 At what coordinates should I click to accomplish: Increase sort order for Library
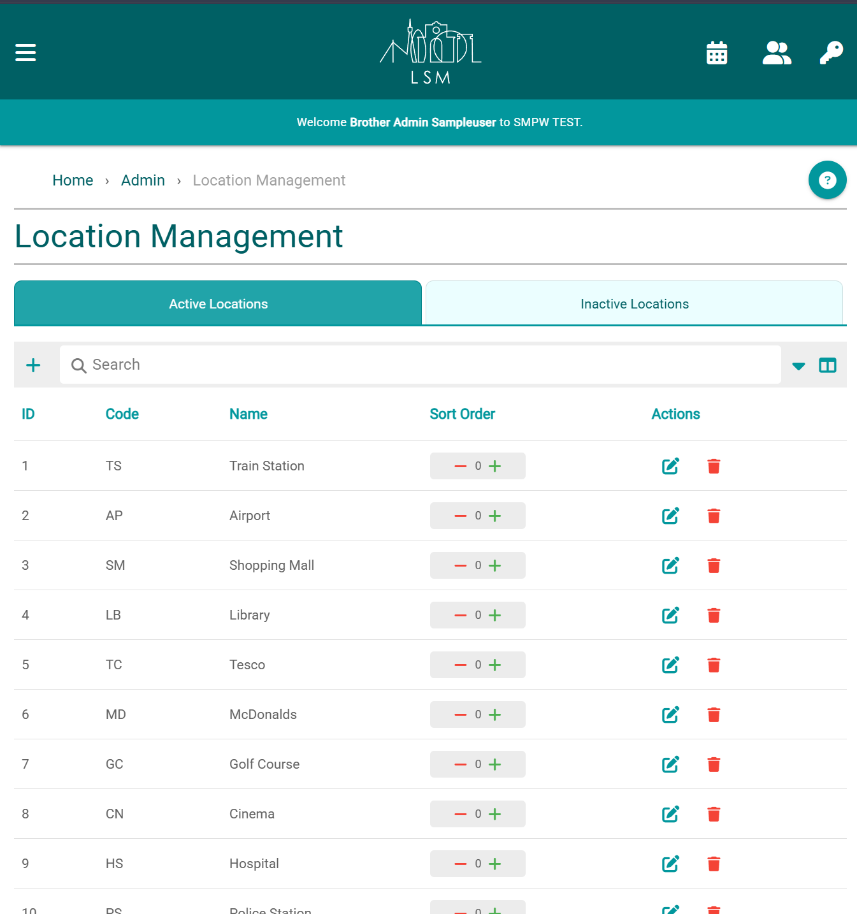(x=495, y=615)
